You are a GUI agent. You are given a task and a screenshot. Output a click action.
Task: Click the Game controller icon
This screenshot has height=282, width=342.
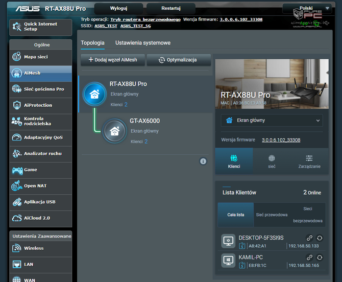coord(17,170)
